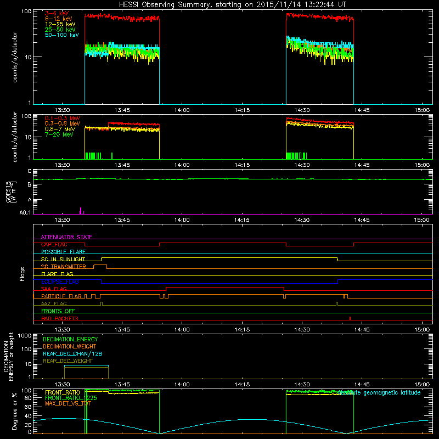Image resolution: width=439 pixels, height=439 pixels.
Task: Select the yellow 12-25 keV legend label
Action: pos(60,24)
